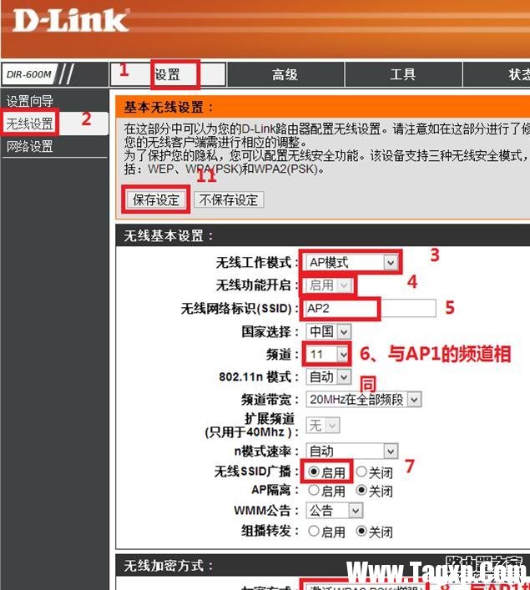Image resolution: width=530 pixels, height=590 pixels.
Task: Select 启用 for 组播转发
Action: pyautogui.click(x=314, y=531)
